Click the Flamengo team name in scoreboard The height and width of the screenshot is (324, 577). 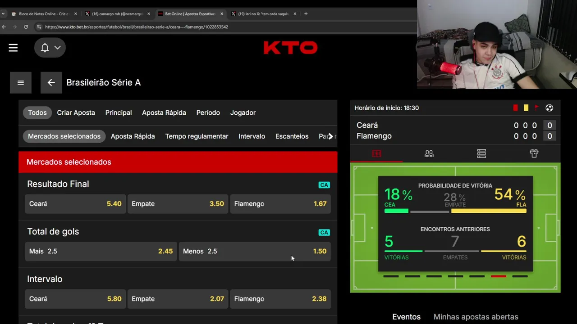pyautogui.click(x=374, y=136)
